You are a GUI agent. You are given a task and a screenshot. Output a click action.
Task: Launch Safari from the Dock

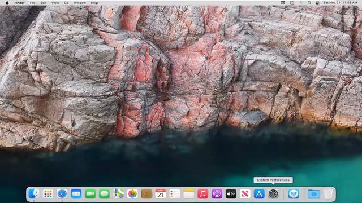(x=62, y=194)
